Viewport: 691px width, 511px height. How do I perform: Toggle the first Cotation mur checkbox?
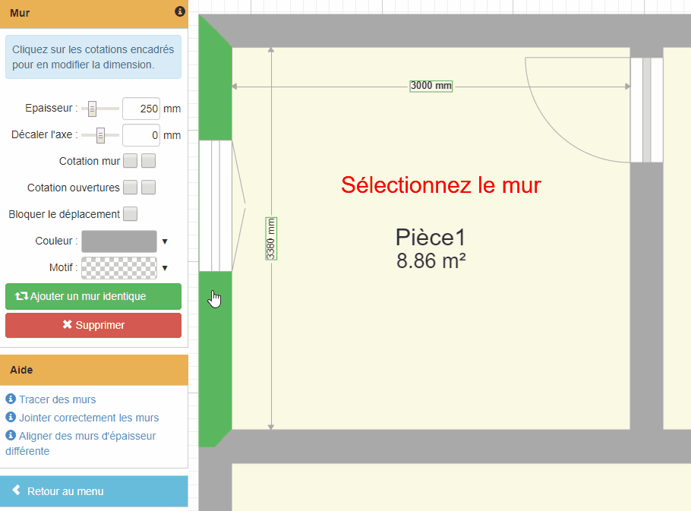coord(131,161)
